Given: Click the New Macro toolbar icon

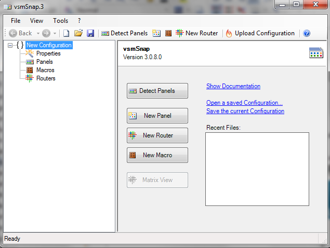Looking at the screenshot, I should 168,33.
